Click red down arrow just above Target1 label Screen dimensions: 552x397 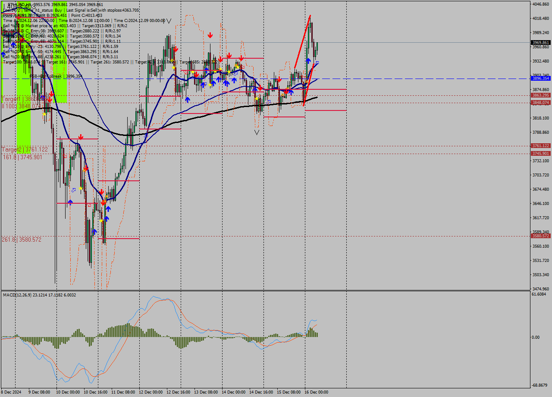[x=51, y=93]
